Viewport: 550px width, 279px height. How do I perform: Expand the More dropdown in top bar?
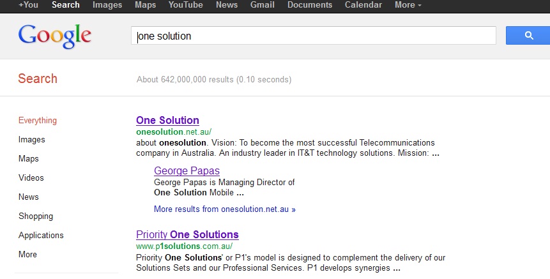408,5
